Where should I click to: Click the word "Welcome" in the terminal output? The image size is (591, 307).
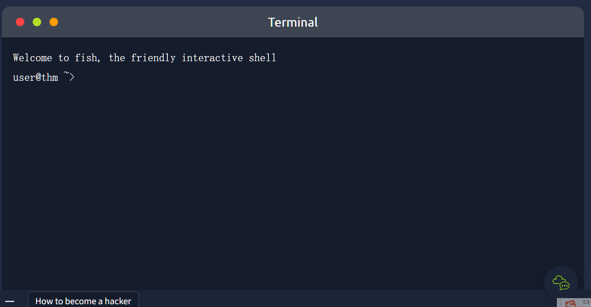(x=32, y=58)
